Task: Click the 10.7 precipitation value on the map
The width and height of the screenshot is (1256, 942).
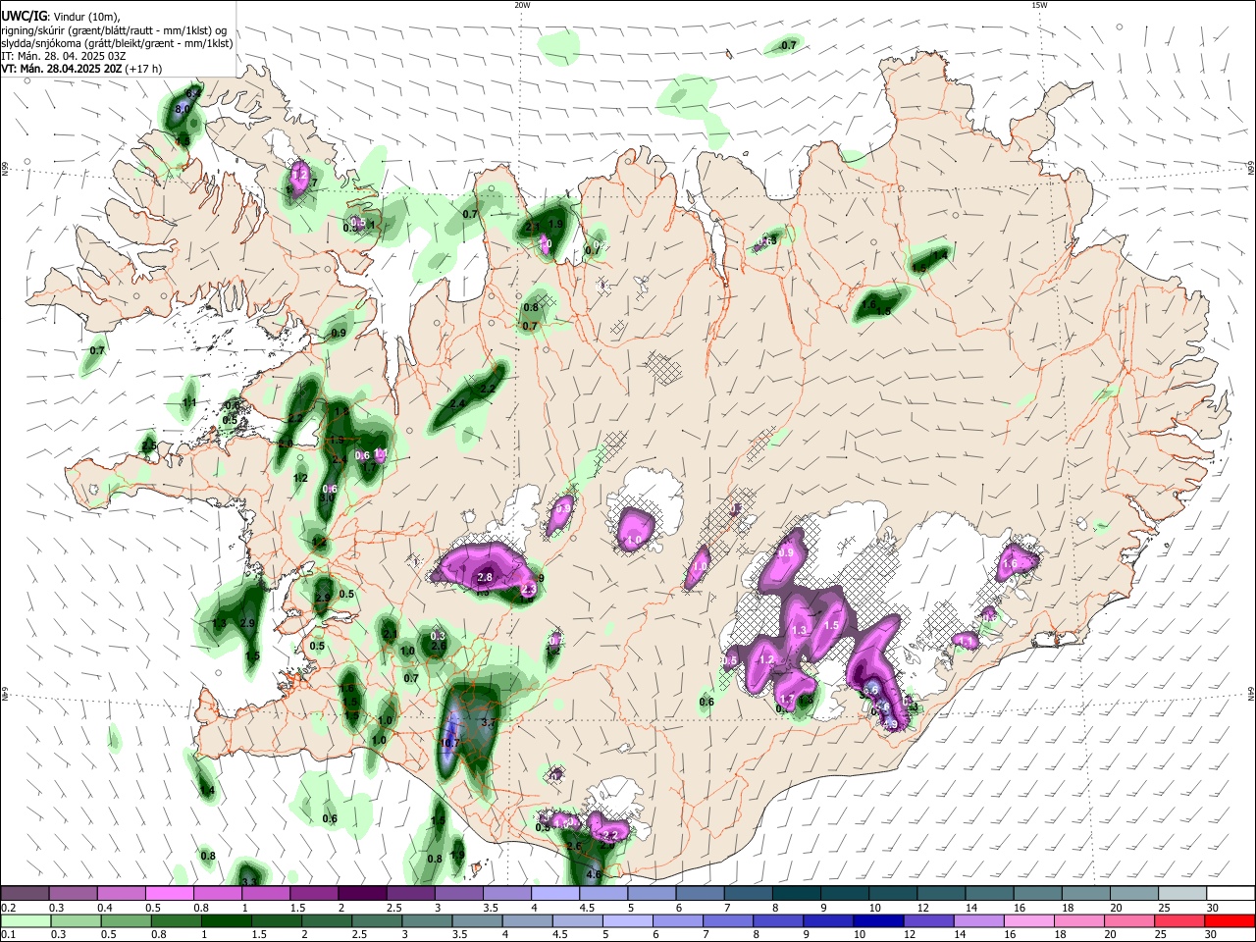Action: pyautogui.click(x=449, y=744)
